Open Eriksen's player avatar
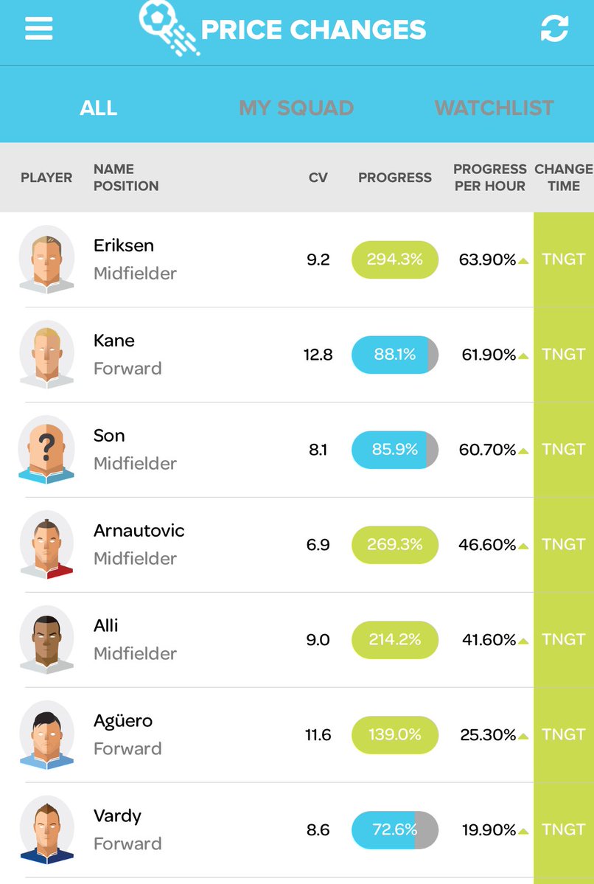 pyautogui.click(x=46, y=260)
